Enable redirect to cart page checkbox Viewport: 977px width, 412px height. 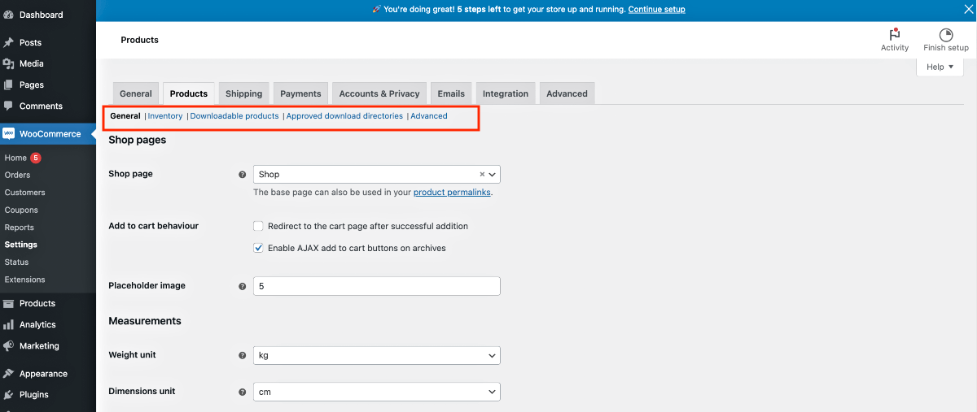pyautogui.click(x=258, y=226)
